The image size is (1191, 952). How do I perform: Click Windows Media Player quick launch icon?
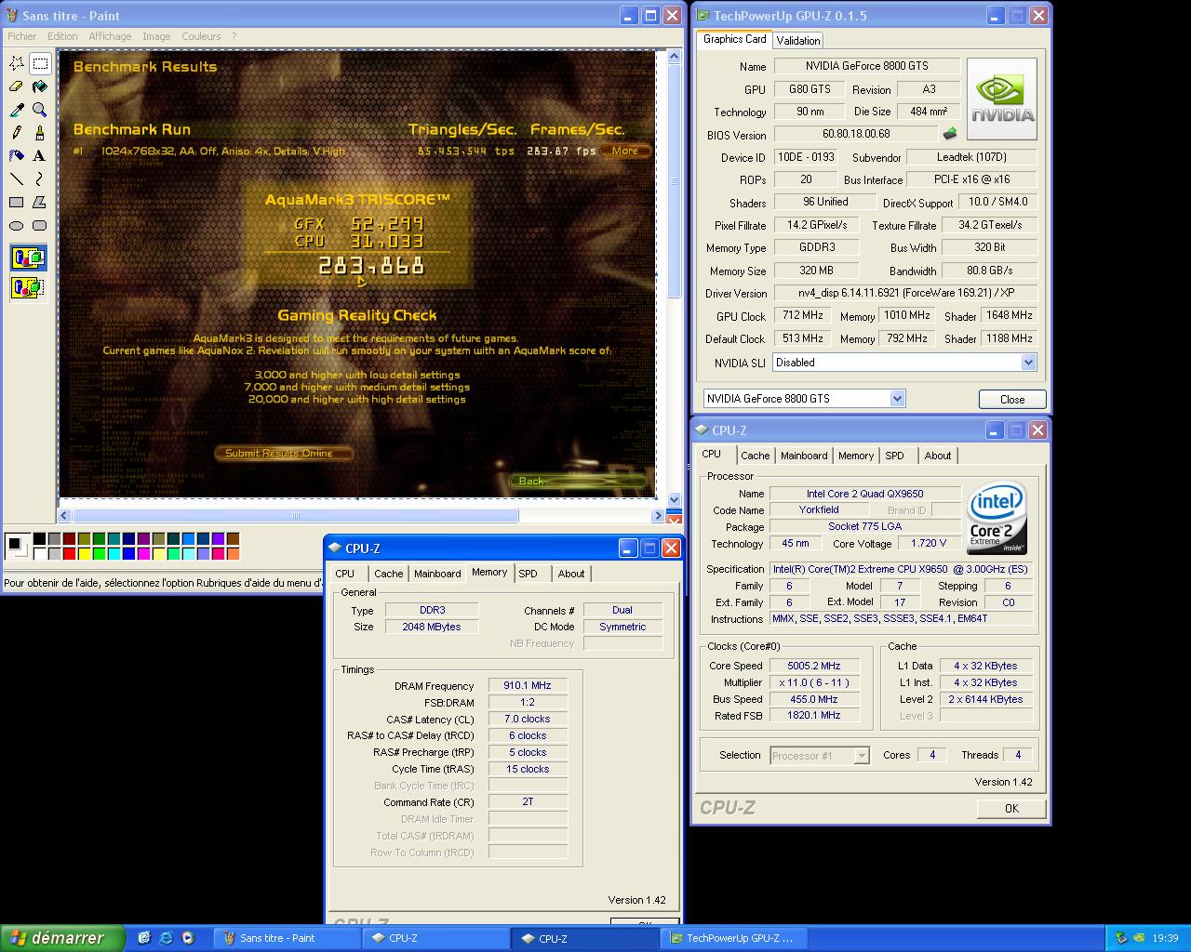point(187,938)
